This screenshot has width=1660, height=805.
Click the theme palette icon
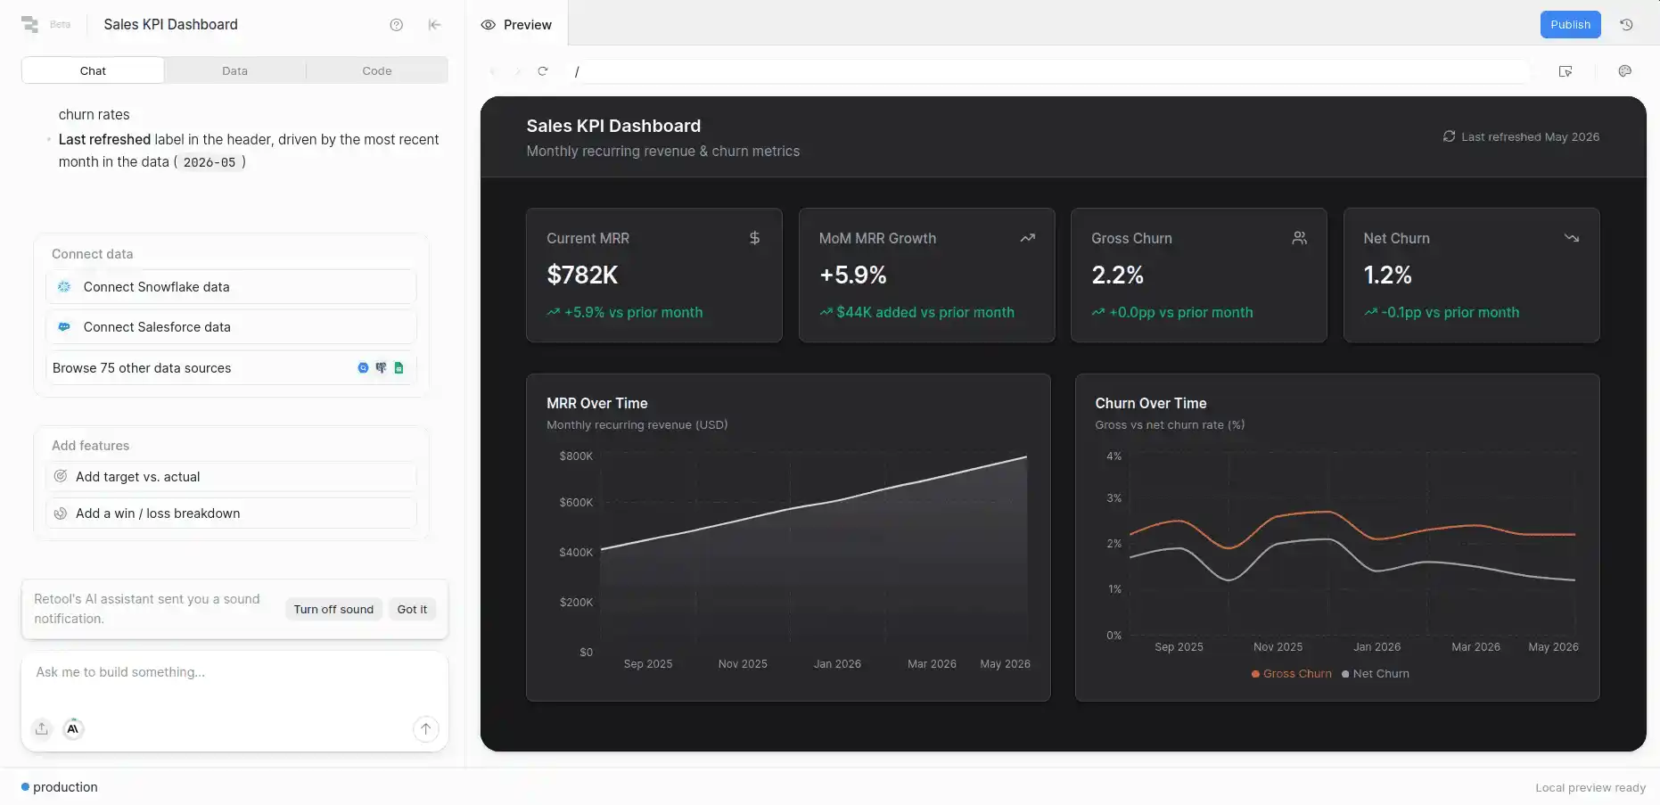(1624, 71)
